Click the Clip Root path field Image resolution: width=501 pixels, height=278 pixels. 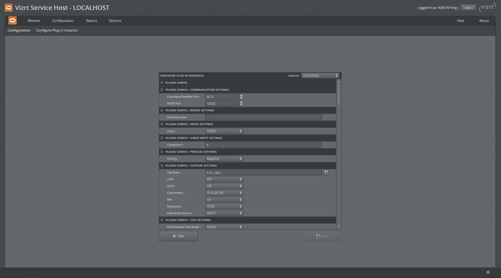tap(264, 172)
